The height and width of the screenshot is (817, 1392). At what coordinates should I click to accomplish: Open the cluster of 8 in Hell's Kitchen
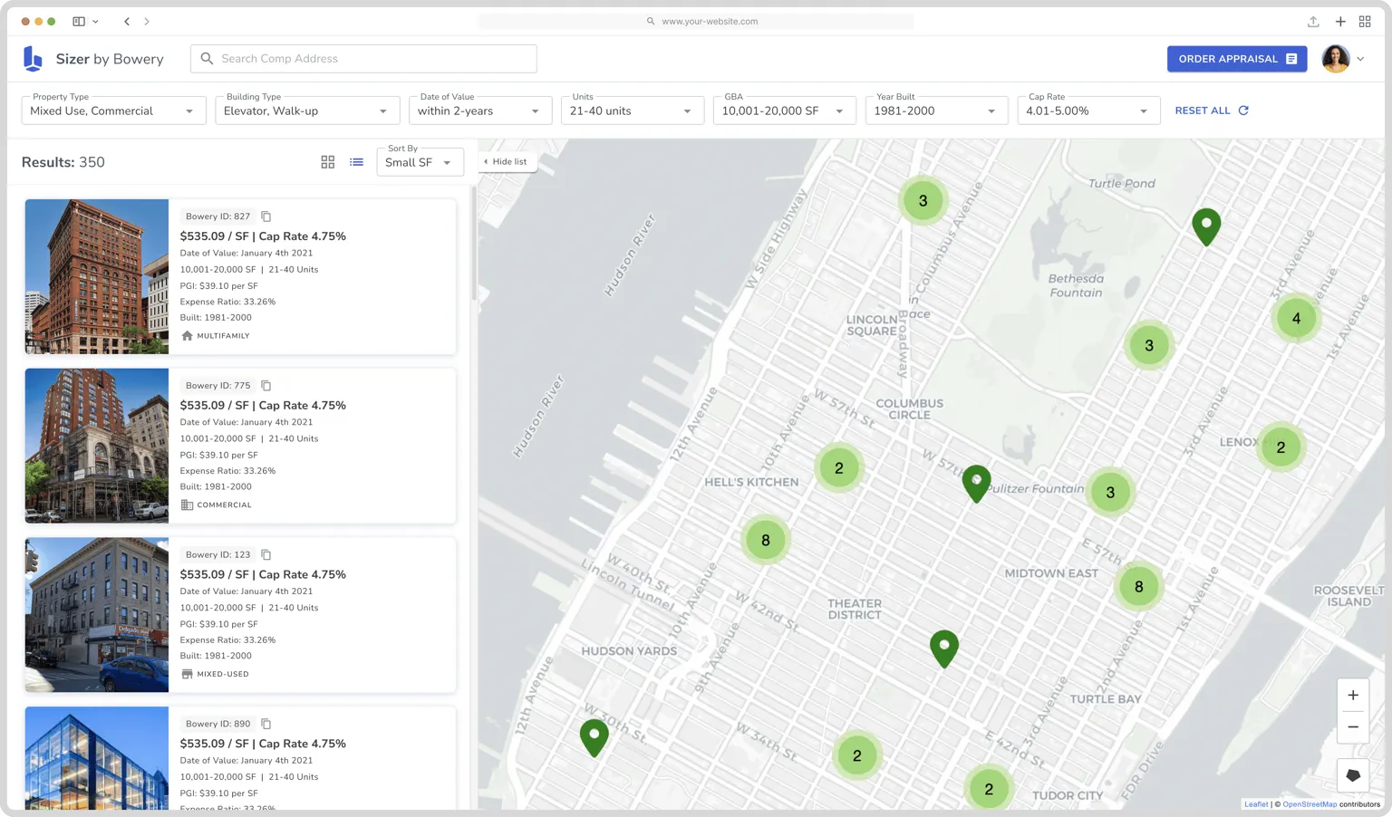point(766,540)
